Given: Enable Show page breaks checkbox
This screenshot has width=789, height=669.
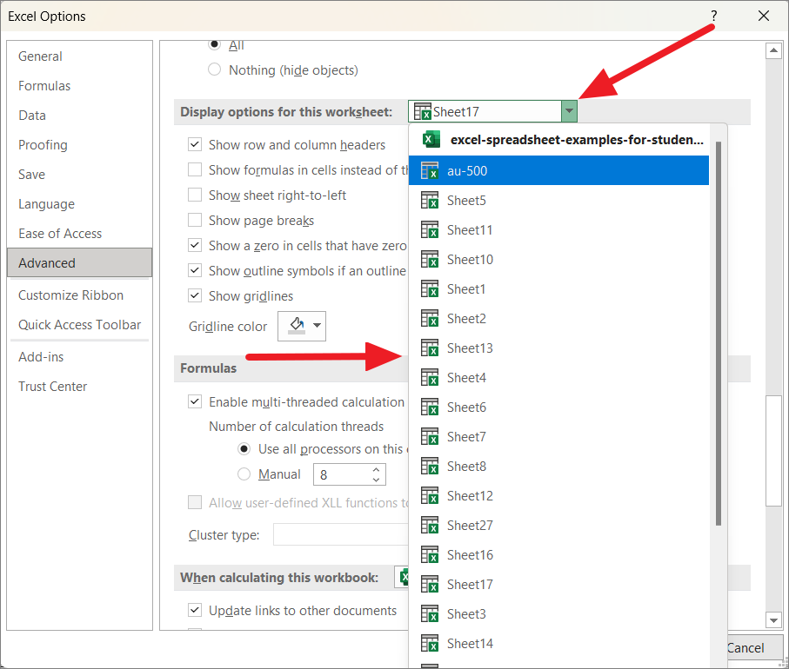Looking at the screenshot, I should click(x=195, y=220).
